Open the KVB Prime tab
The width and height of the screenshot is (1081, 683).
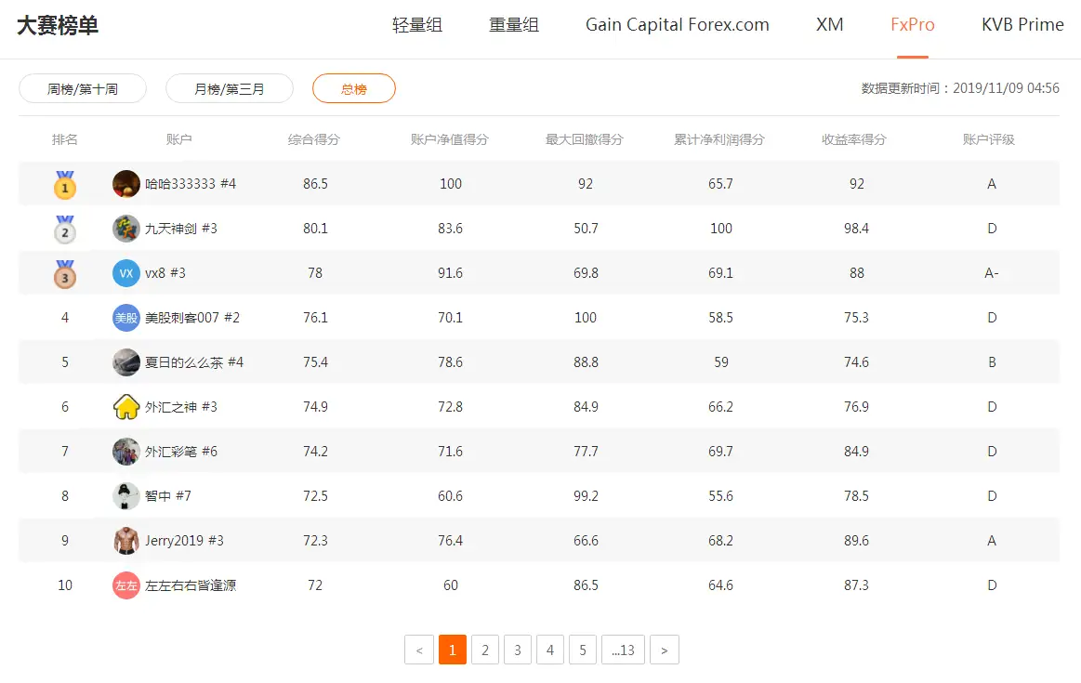tap(1022, 25)
